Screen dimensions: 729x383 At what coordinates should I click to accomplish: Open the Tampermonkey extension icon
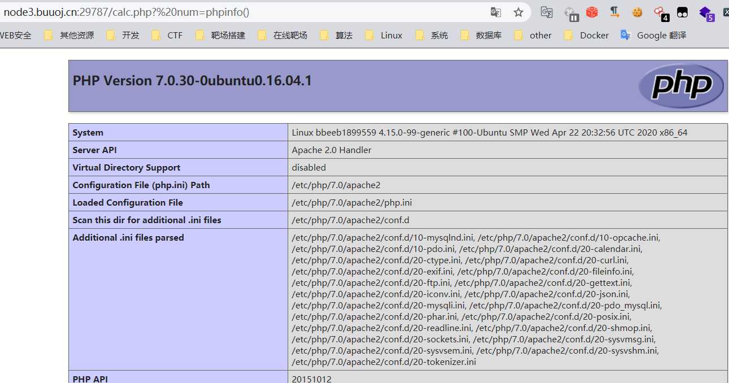pyautogui.click(x=682, y=12)
